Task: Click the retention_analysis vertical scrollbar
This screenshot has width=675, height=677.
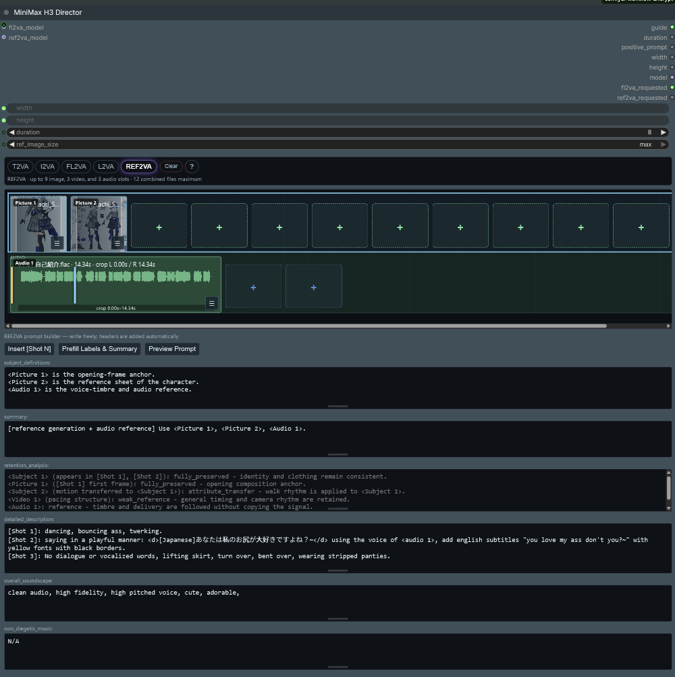Action: pyautogui.click(x=668, y=487)
